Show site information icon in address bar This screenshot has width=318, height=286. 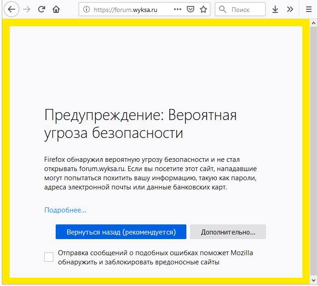87,9
